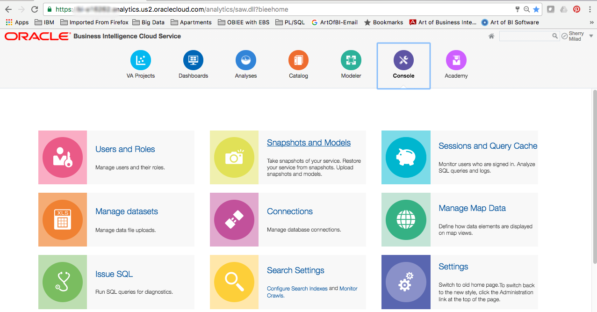Click the plug icon for Connections
The image size is (597, 312).
[x=234, y=219]
